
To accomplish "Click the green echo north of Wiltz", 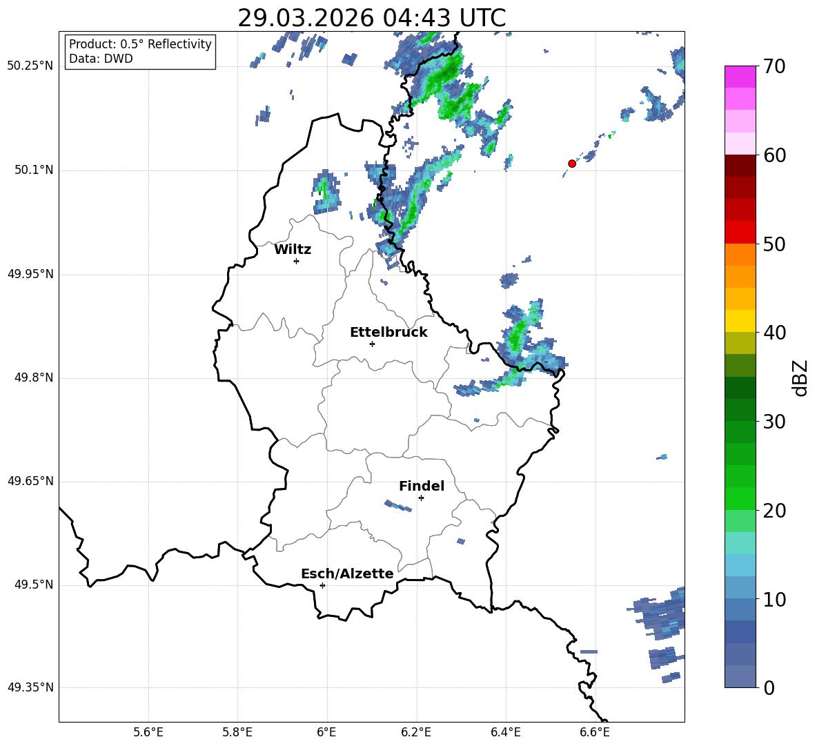I will click(x=326, y=192).
